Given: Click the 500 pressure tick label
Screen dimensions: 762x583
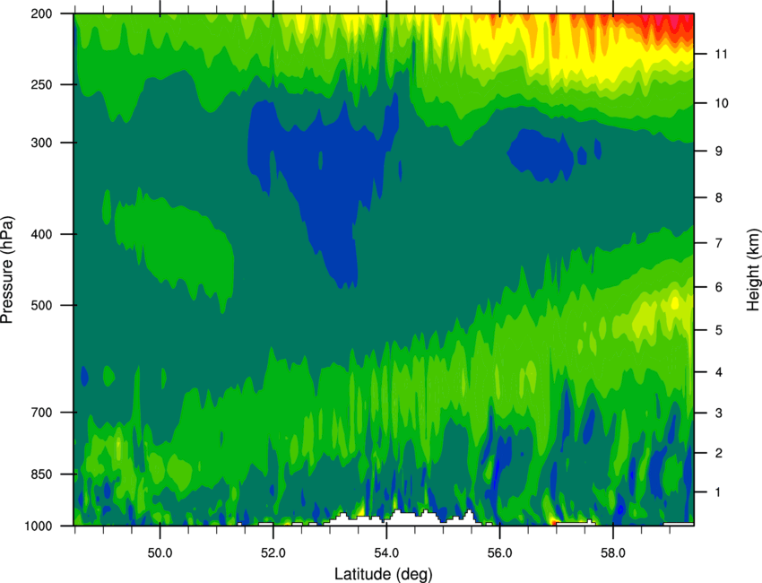Looking at the screenshot, I should (x=42, y=305).
